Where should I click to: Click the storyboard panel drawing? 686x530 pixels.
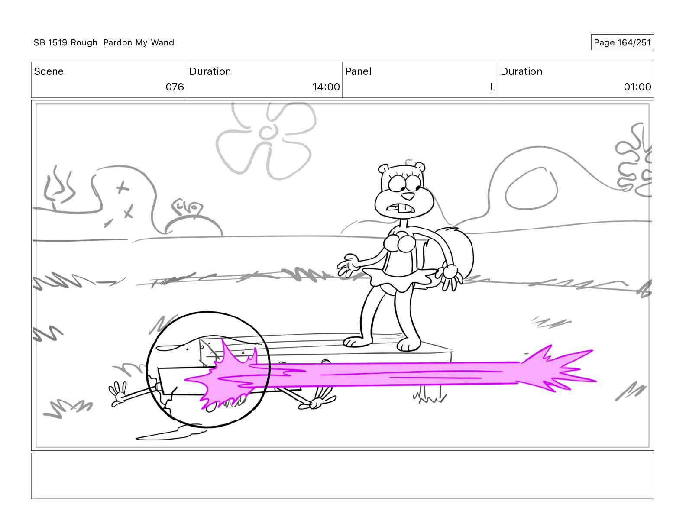(342, 275)
